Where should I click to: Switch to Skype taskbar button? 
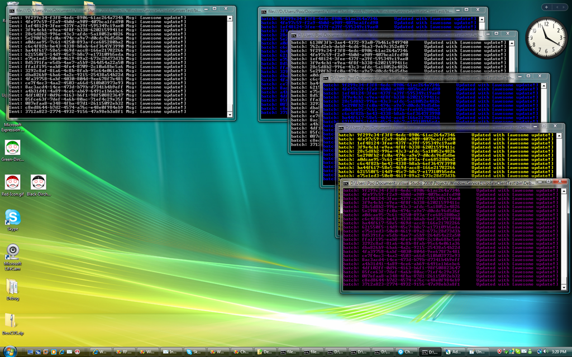[194, 352]
